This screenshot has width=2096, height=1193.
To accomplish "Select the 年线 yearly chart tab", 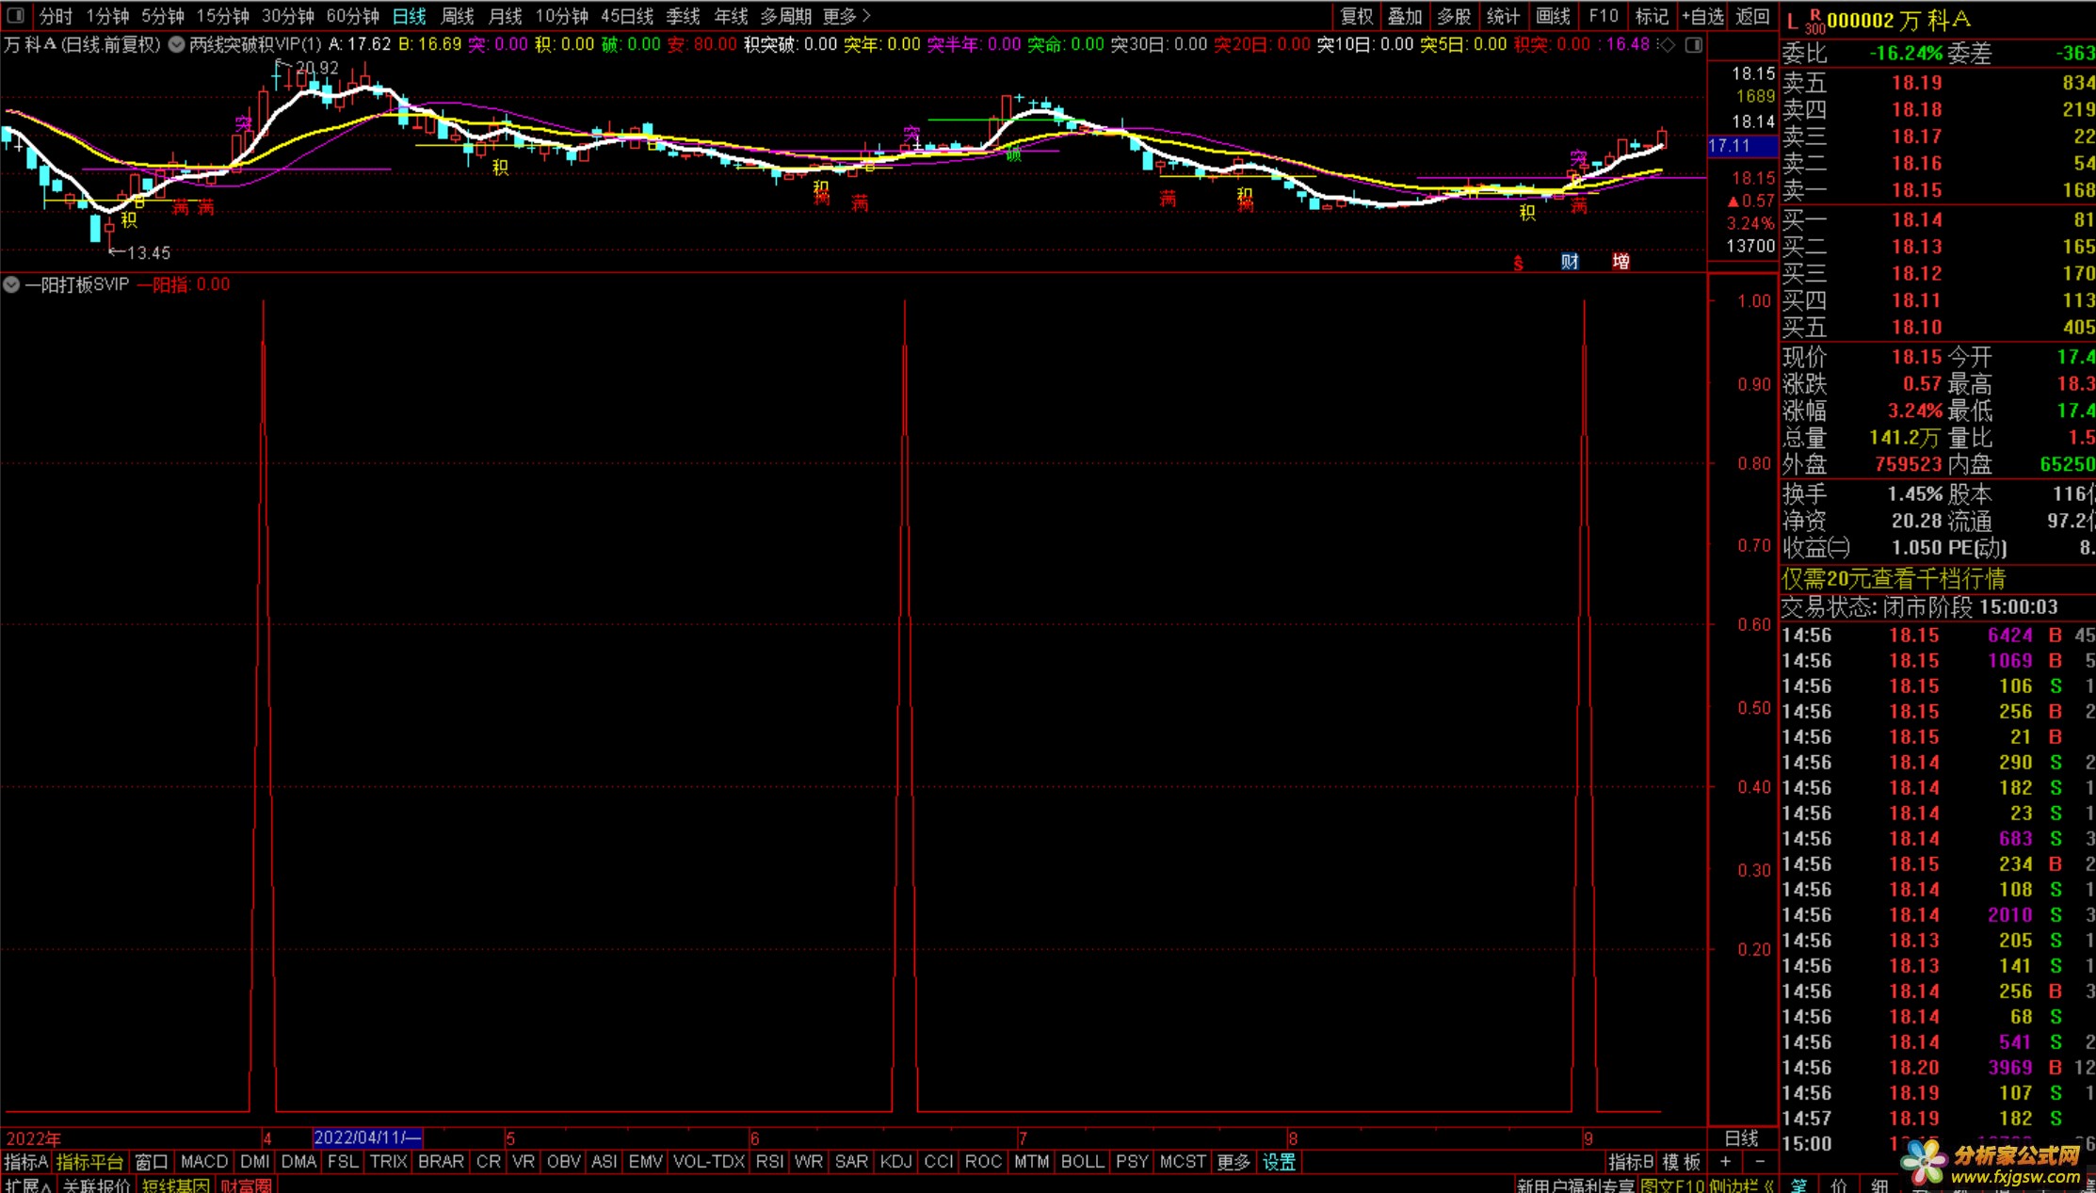I will [x=731, y=16].
